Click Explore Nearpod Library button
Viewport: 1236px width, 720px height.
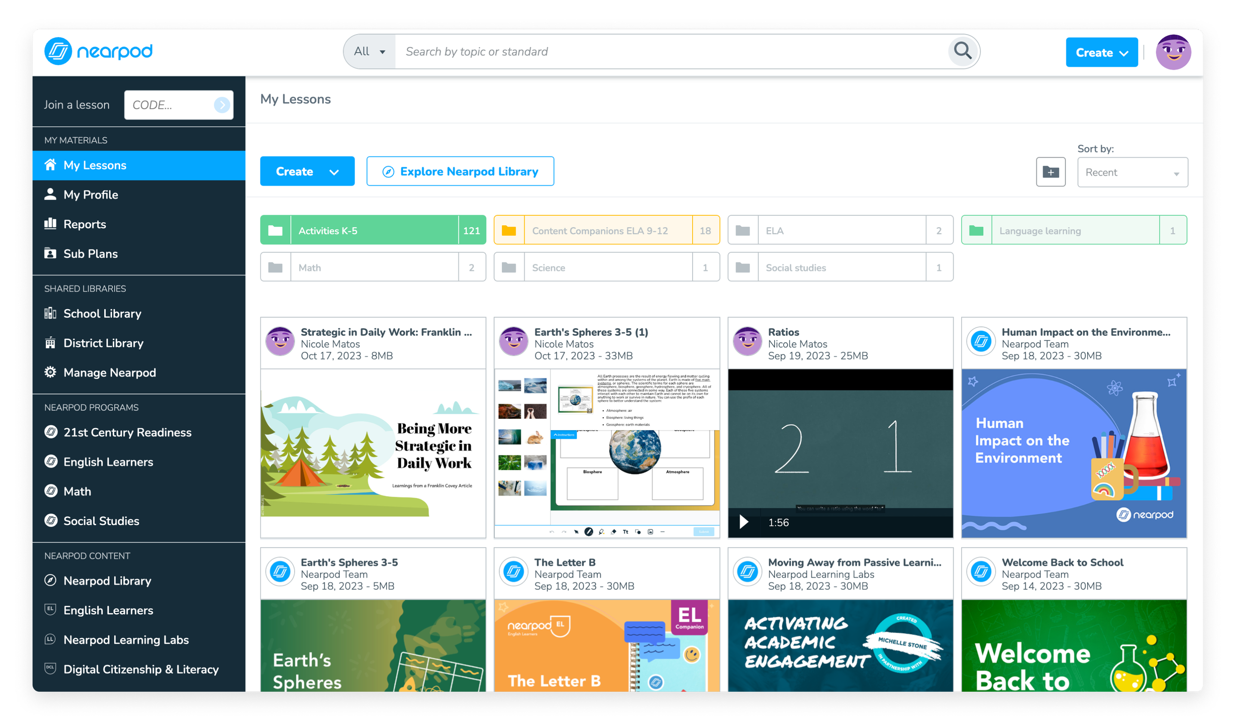coord(460,171)
